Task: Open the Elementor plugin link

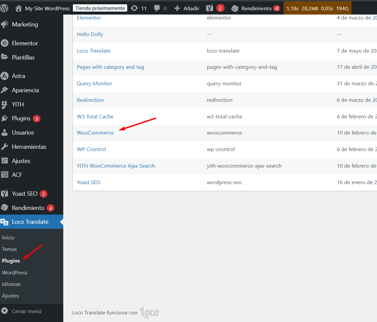Action: pyautogui.click(x=89, y=18)
